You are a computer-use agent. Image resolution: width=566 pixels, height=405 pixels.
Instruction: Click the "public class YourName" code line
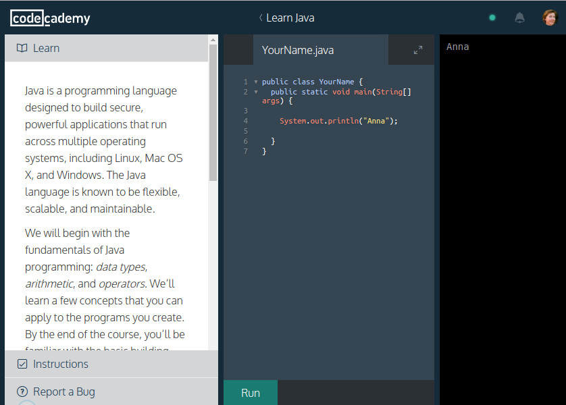click(312, 82)
